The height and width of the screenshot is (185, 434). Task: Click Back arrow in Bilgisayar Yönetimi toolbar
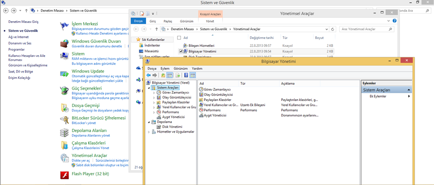point(148,75)
